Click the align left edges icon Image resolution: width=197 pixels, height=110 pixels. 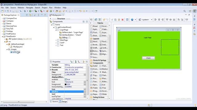(x=155, y=20)
